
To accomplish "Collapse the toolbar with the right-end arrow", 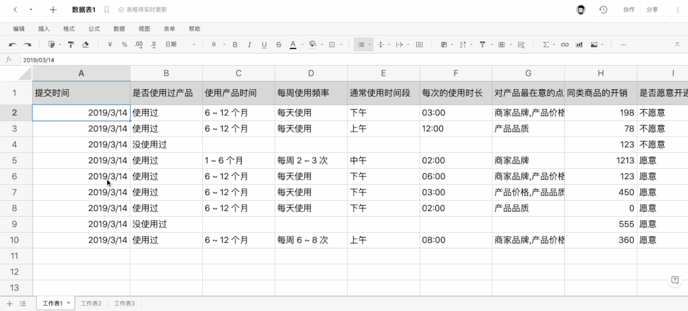I will pos(677,44).
